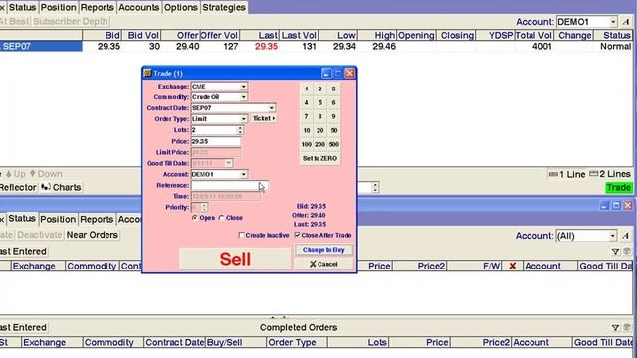Open the Commodity dropdown

[x=243, y=97]
